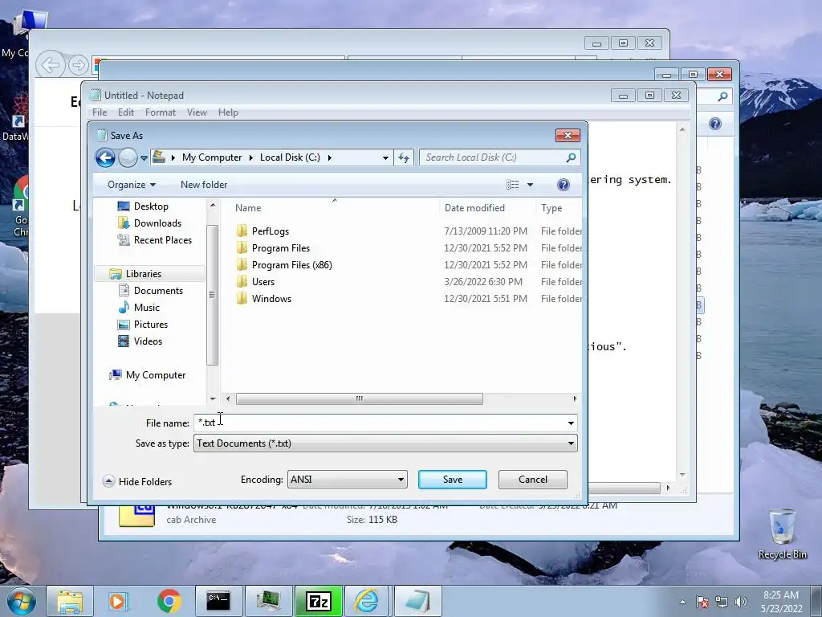This screenshot has width=822, height=617.
Task: Click the Back arrow in Save As dialog
Action: [x=105, y=157]
